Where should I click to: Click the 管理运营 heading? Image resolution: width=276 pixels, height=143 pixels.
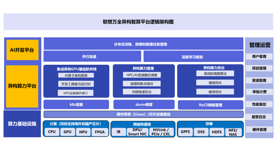pos(260,45)
